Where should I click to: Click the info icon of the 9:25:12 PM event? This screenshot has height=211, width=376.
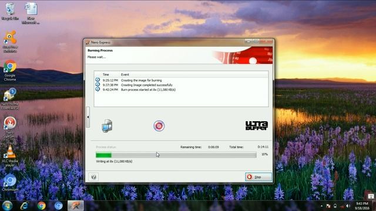point(98,80)
